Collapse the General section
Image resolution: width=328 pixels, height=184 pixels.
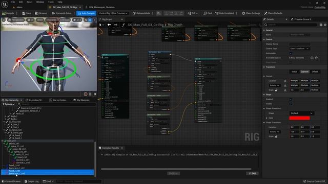click(264, 30)
